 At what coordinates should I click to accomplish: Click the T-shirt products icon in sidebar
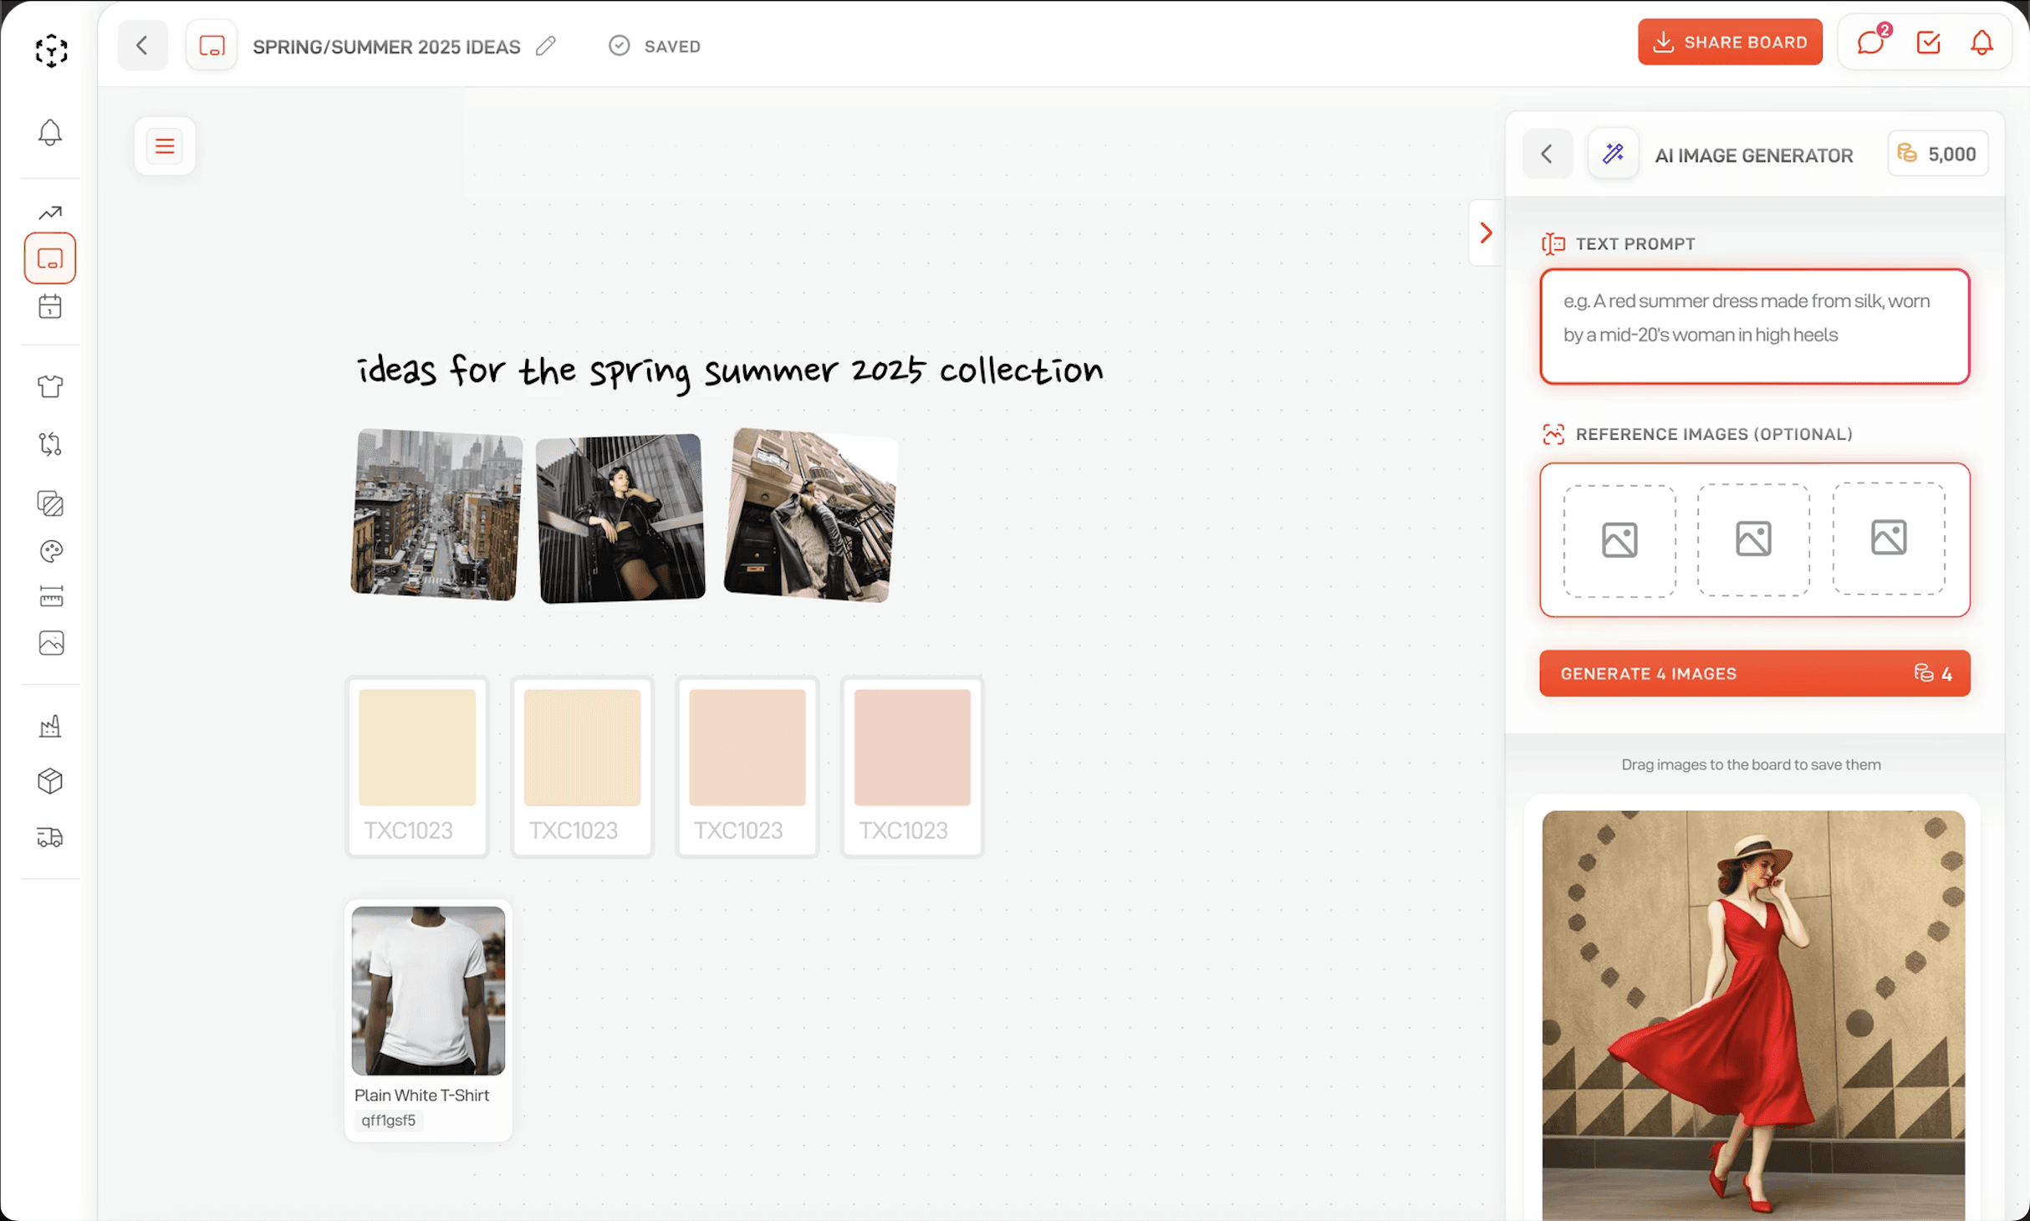pos(50,386)
